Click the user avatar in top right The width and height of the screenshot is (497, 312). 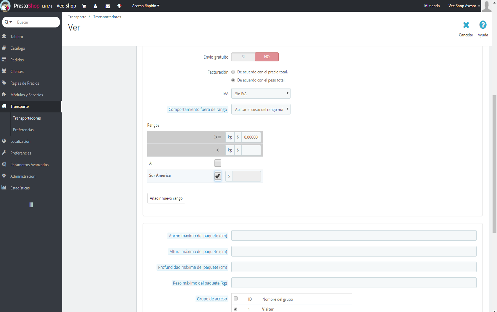[487, 6]
